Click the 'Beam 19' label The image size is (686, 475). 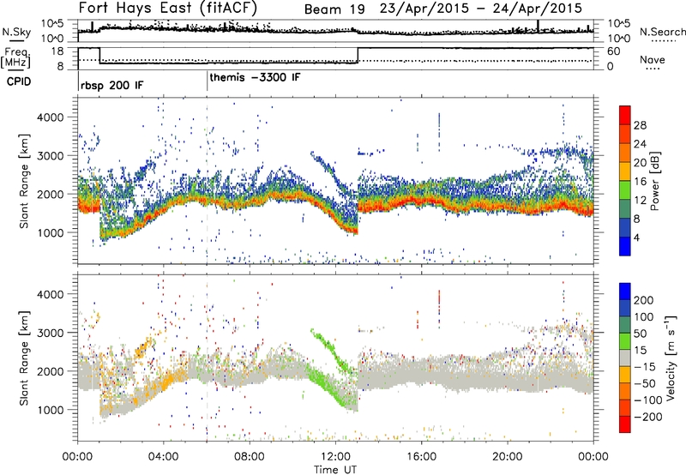[334, 9]
